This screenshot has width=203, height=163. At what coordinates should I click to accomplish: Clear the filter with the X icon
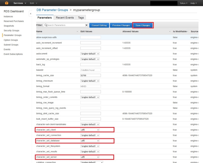[87, 25]
